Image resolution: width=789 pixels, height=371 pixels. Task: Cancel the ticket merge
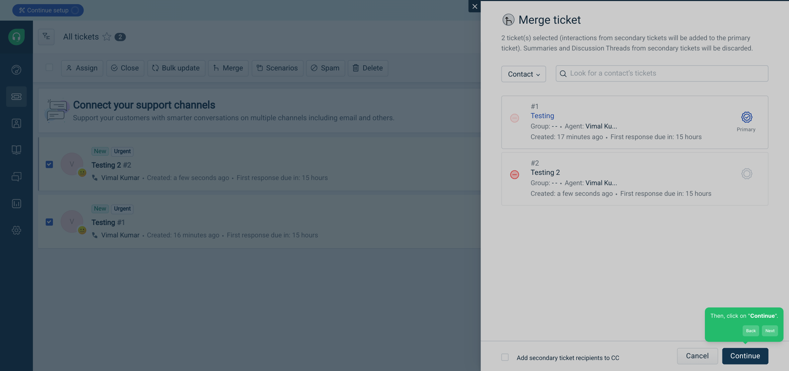click(697, 356)
